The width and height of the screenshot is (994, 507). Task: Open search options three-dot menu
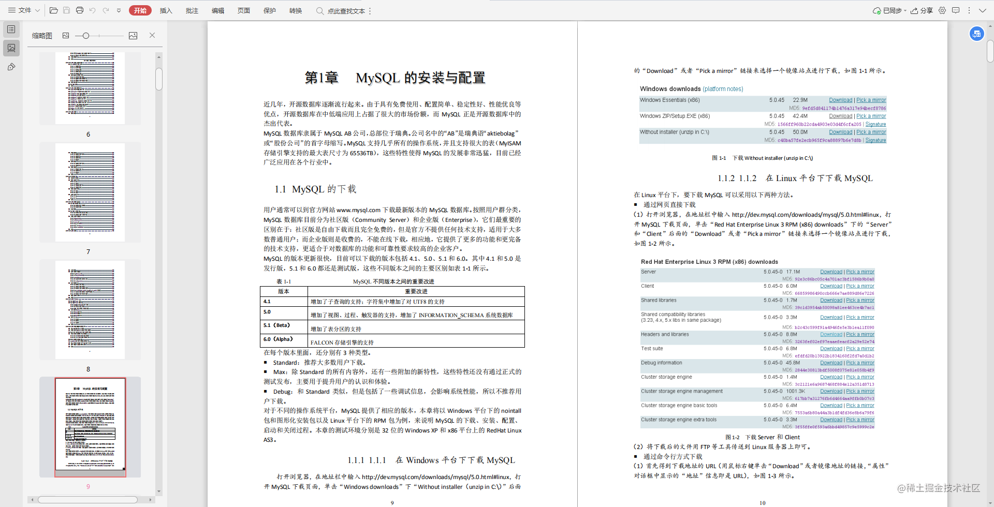(x=370, y=11)
